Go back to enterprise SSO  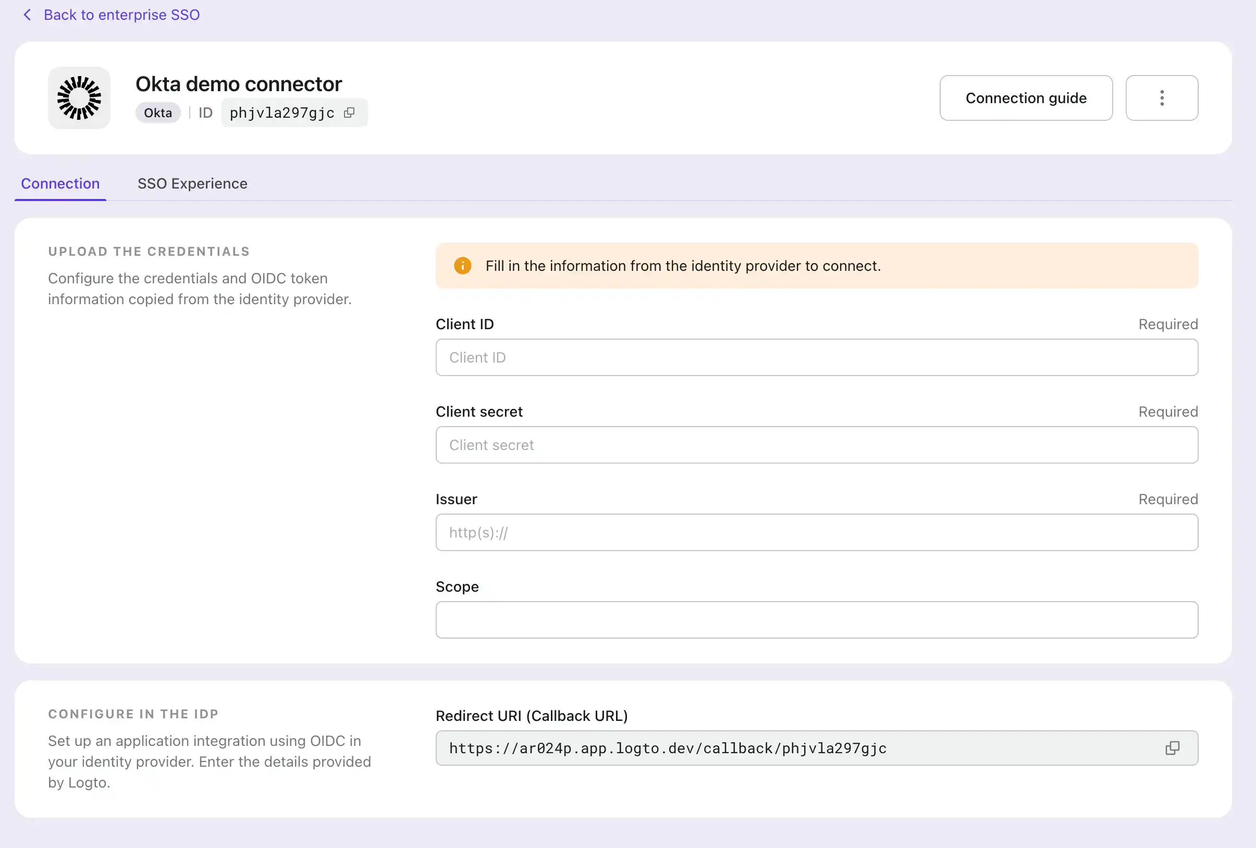click(121, 15)
